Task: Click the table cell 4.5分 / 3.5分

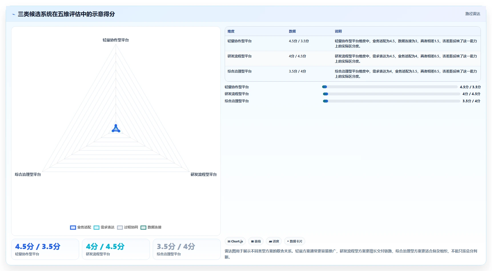Action: click(299, 41)
